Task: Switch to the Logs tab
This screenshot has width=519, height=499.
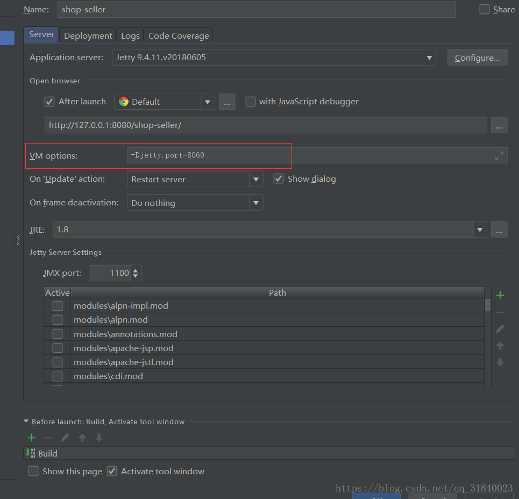Action: 130,35
